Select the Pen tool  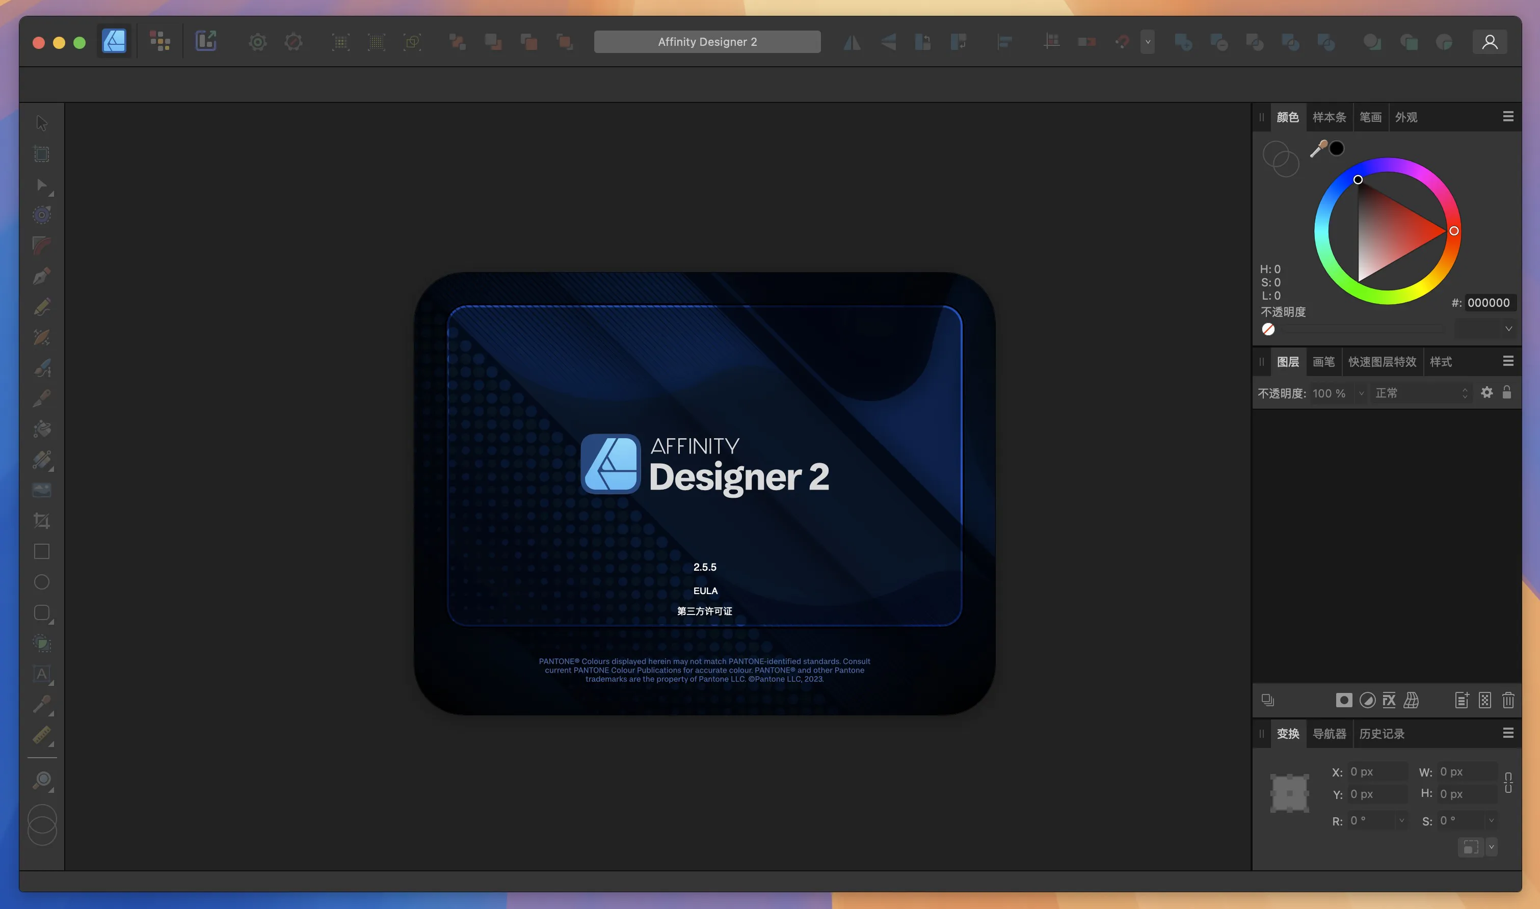[42, 276]
